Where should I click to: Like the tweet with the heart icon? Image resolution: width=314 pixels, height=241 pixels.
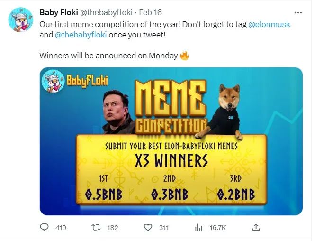pyautogui.click(x=148, y=228)
